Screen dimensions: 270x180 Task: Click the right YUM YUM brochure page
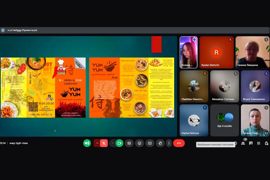(132, 88)
